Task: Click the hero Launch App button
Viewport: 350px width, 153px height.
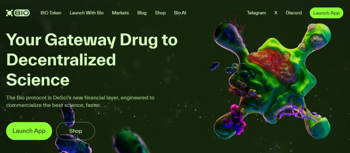Action: tap(29, 131)
